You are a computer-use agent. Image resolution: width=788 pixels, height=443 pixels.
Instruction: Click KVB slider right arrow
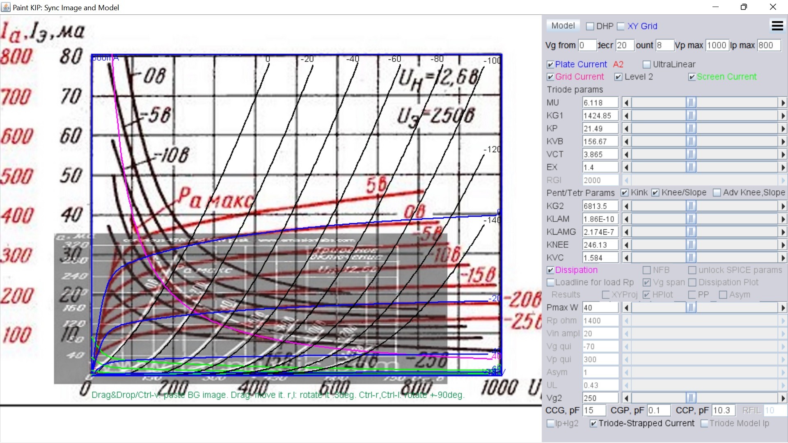click(783, 142)
